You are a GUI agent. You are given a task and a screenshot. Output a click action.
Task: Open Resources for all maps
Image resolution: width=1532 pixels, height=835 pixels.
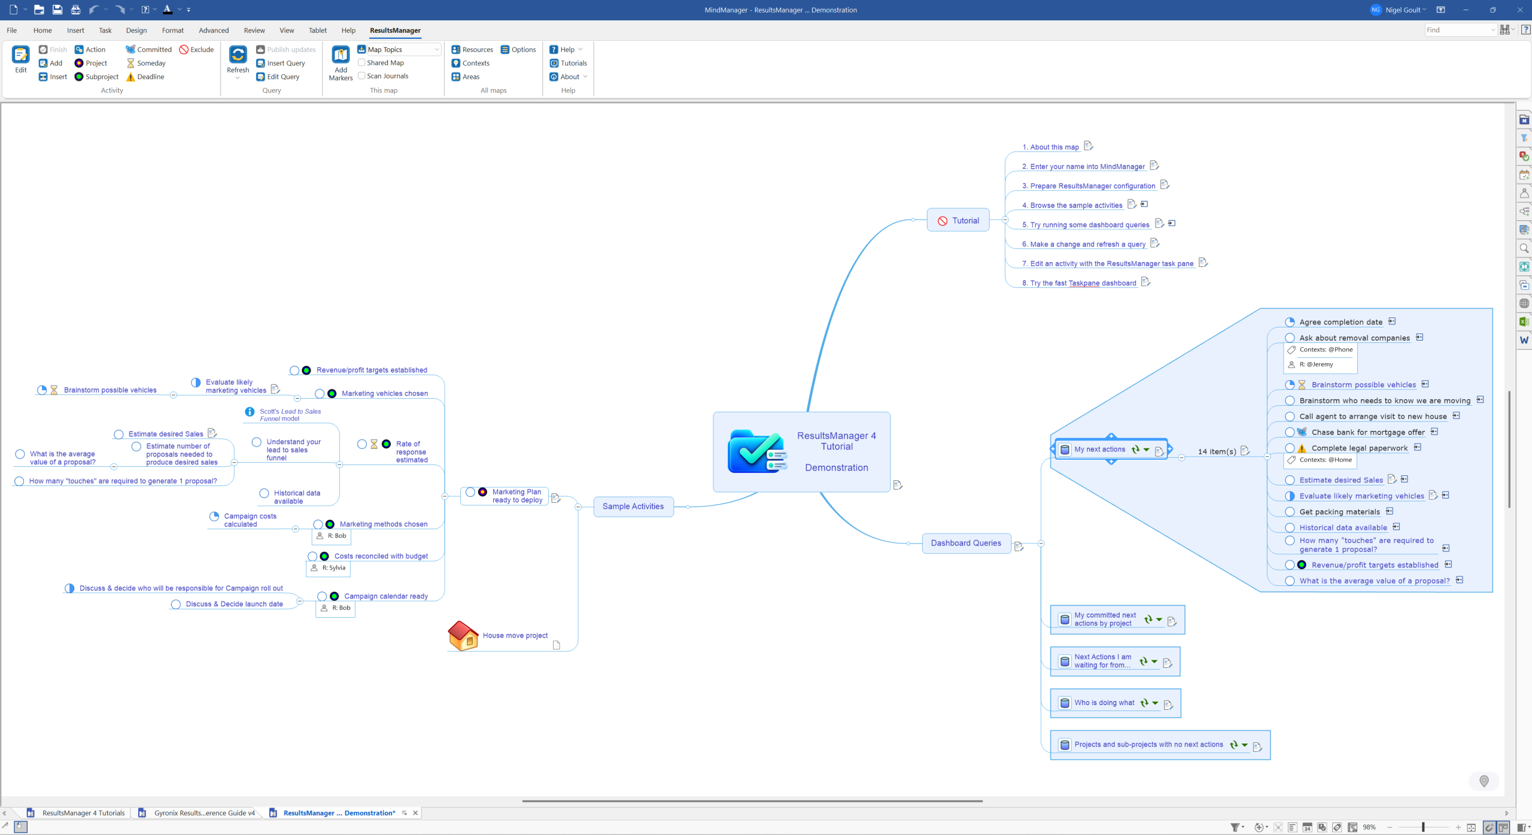[x=472, y=50]
